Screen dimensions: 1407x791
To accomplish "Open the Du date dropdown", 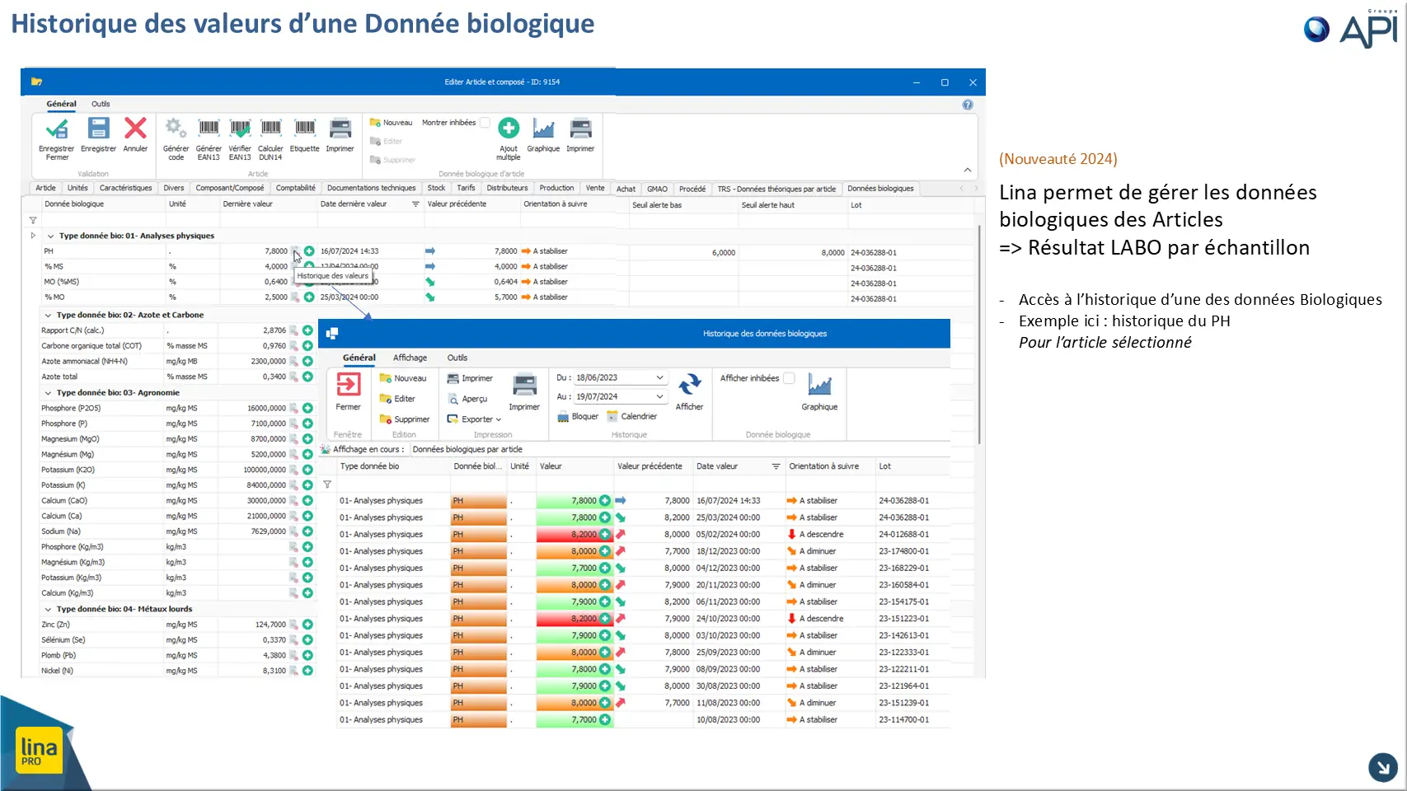I will point(659,377).
